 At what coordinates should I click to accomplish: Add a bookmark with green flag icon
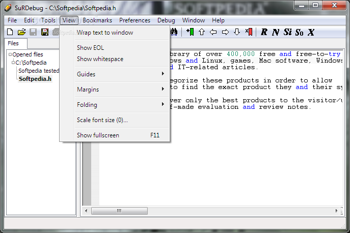tap(190, 32)
